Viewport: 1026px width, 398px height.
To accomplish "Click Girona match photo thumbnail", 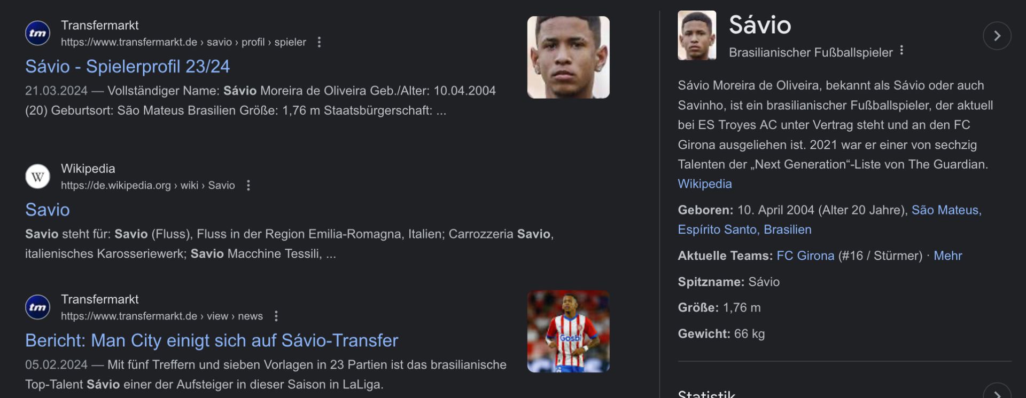I will point(568,331).
